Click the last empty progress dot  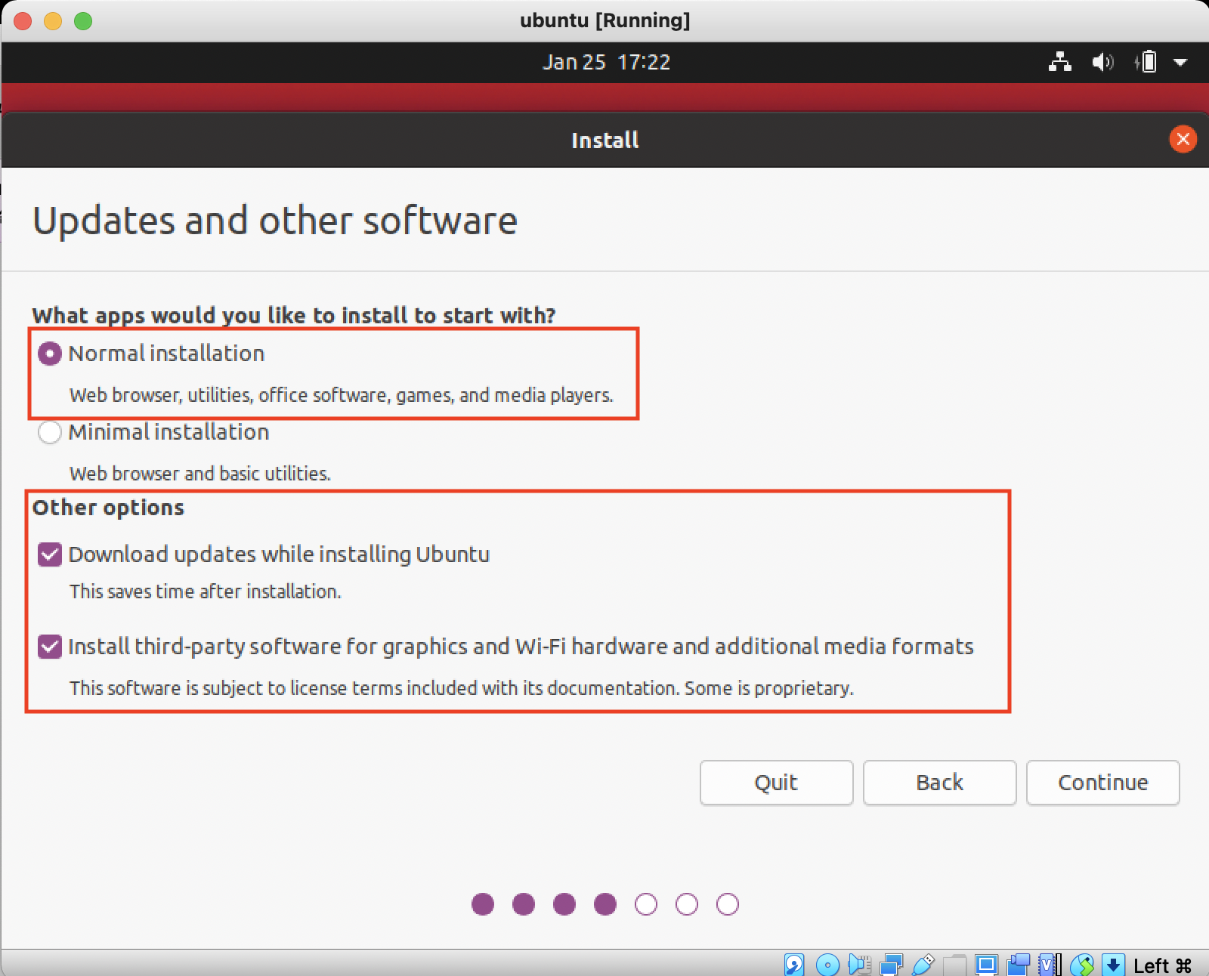[728, 904]
